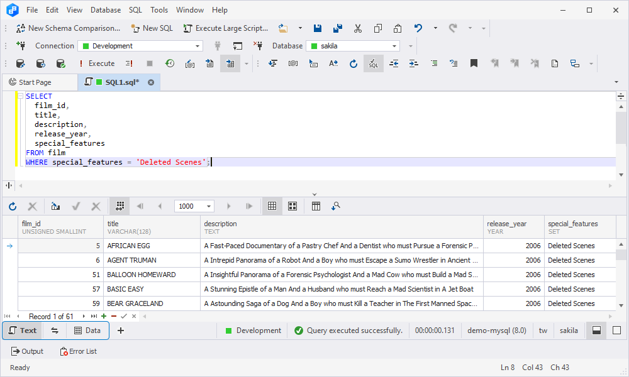Add a new record with green plus
The width and height of the screenshot is (629, 377).
(104, 316)
